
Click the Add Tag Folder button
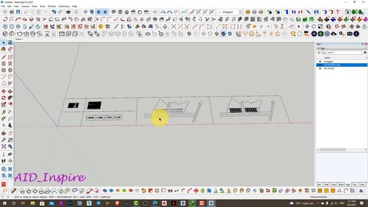323,52
